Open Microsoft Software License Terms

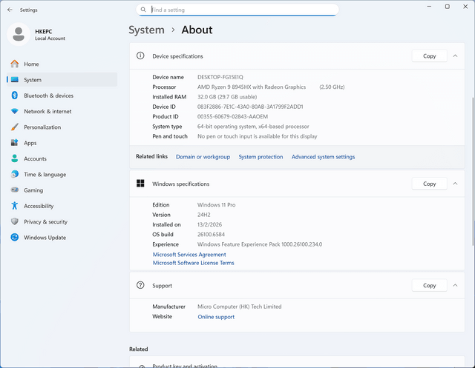click(193, 263)
